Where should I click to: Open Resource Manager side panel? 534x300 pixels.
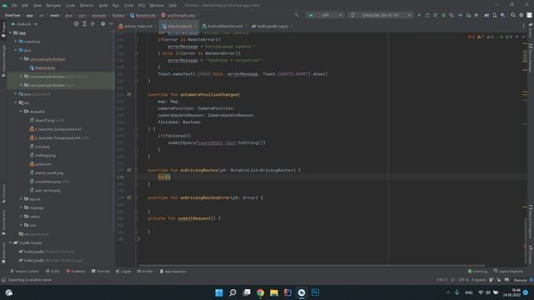tap(3, 61)
